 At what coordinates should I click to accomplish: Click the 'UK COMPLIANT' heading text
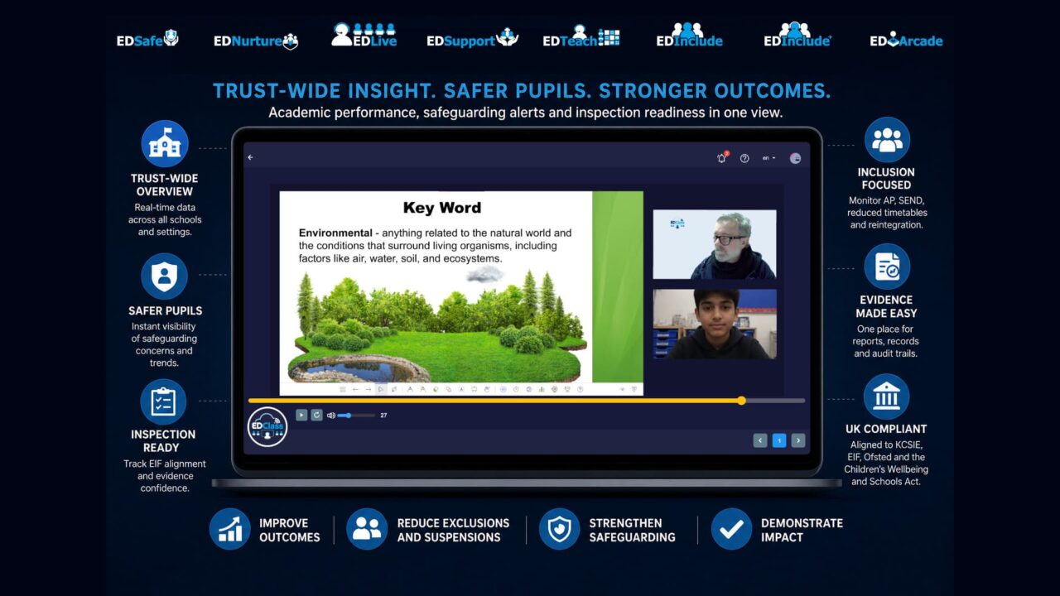click(886, 429)
